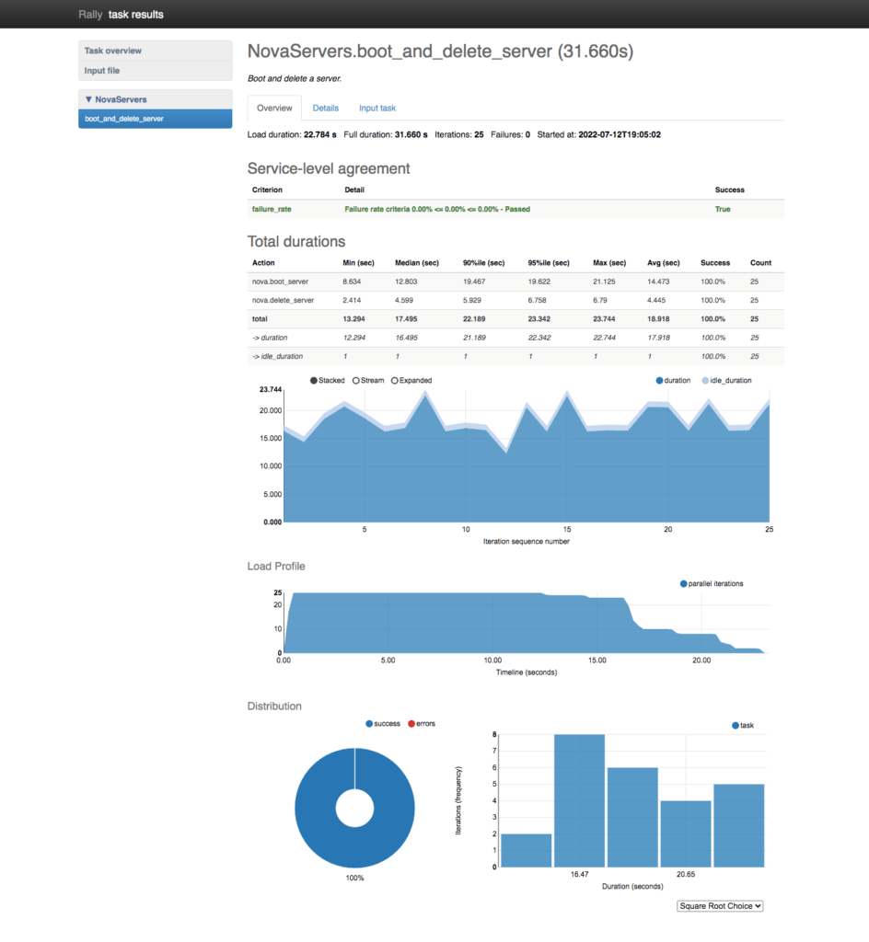Viewport: 869px width, 942px height.
Task: Select the Stream chart mode
Action: point(355,380)
